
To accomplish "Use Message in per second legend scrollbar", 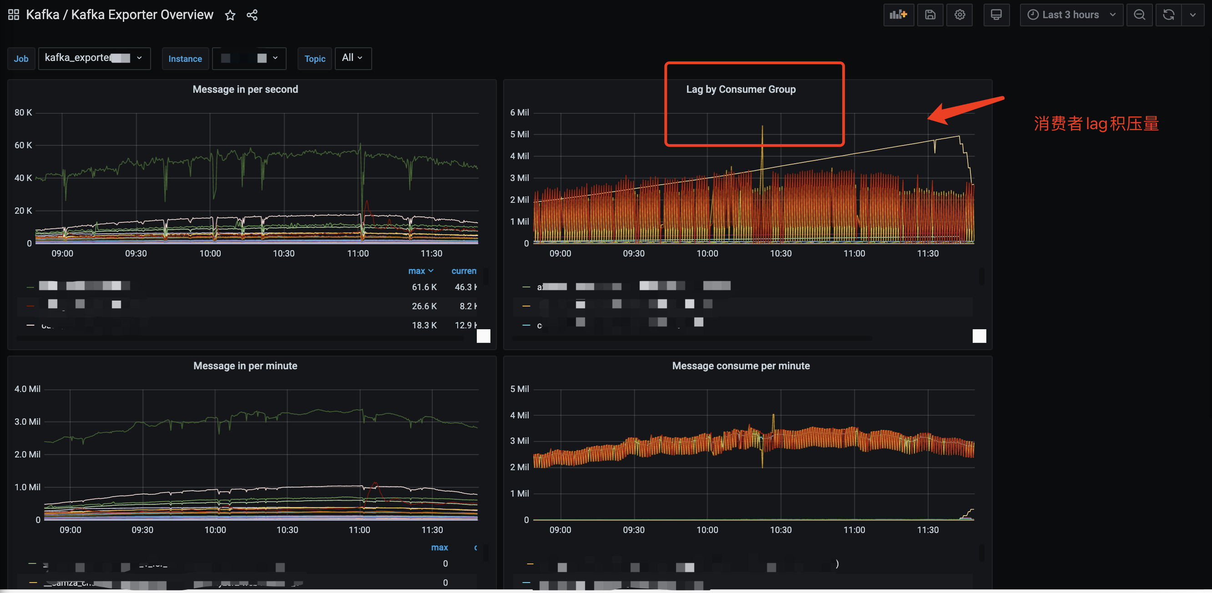I will pos(485,276).
